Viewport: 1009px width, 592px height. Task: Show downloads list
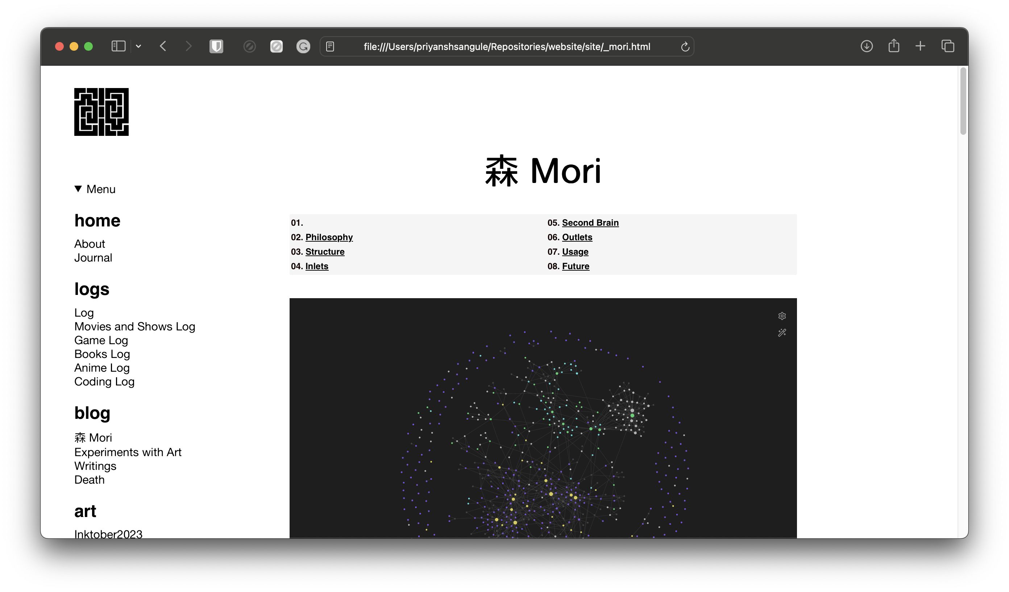coord(867,46)
